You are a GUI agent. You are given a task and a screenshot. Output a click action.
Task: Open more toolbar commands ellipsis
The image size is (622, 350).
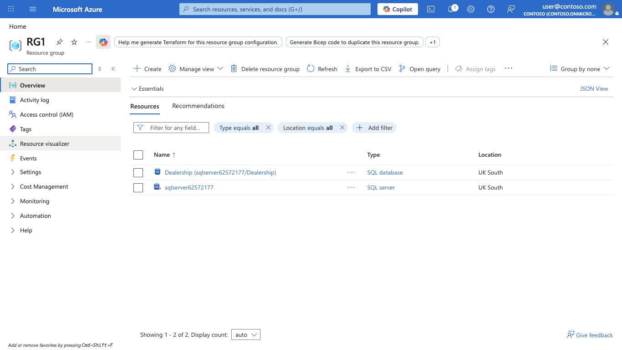pos(509,68)
